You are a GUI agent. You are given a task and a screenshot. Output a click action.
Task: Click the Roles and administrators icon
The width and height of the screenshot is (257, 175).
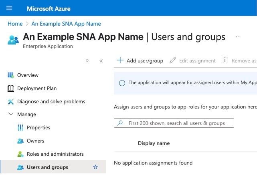click(20, 154)
